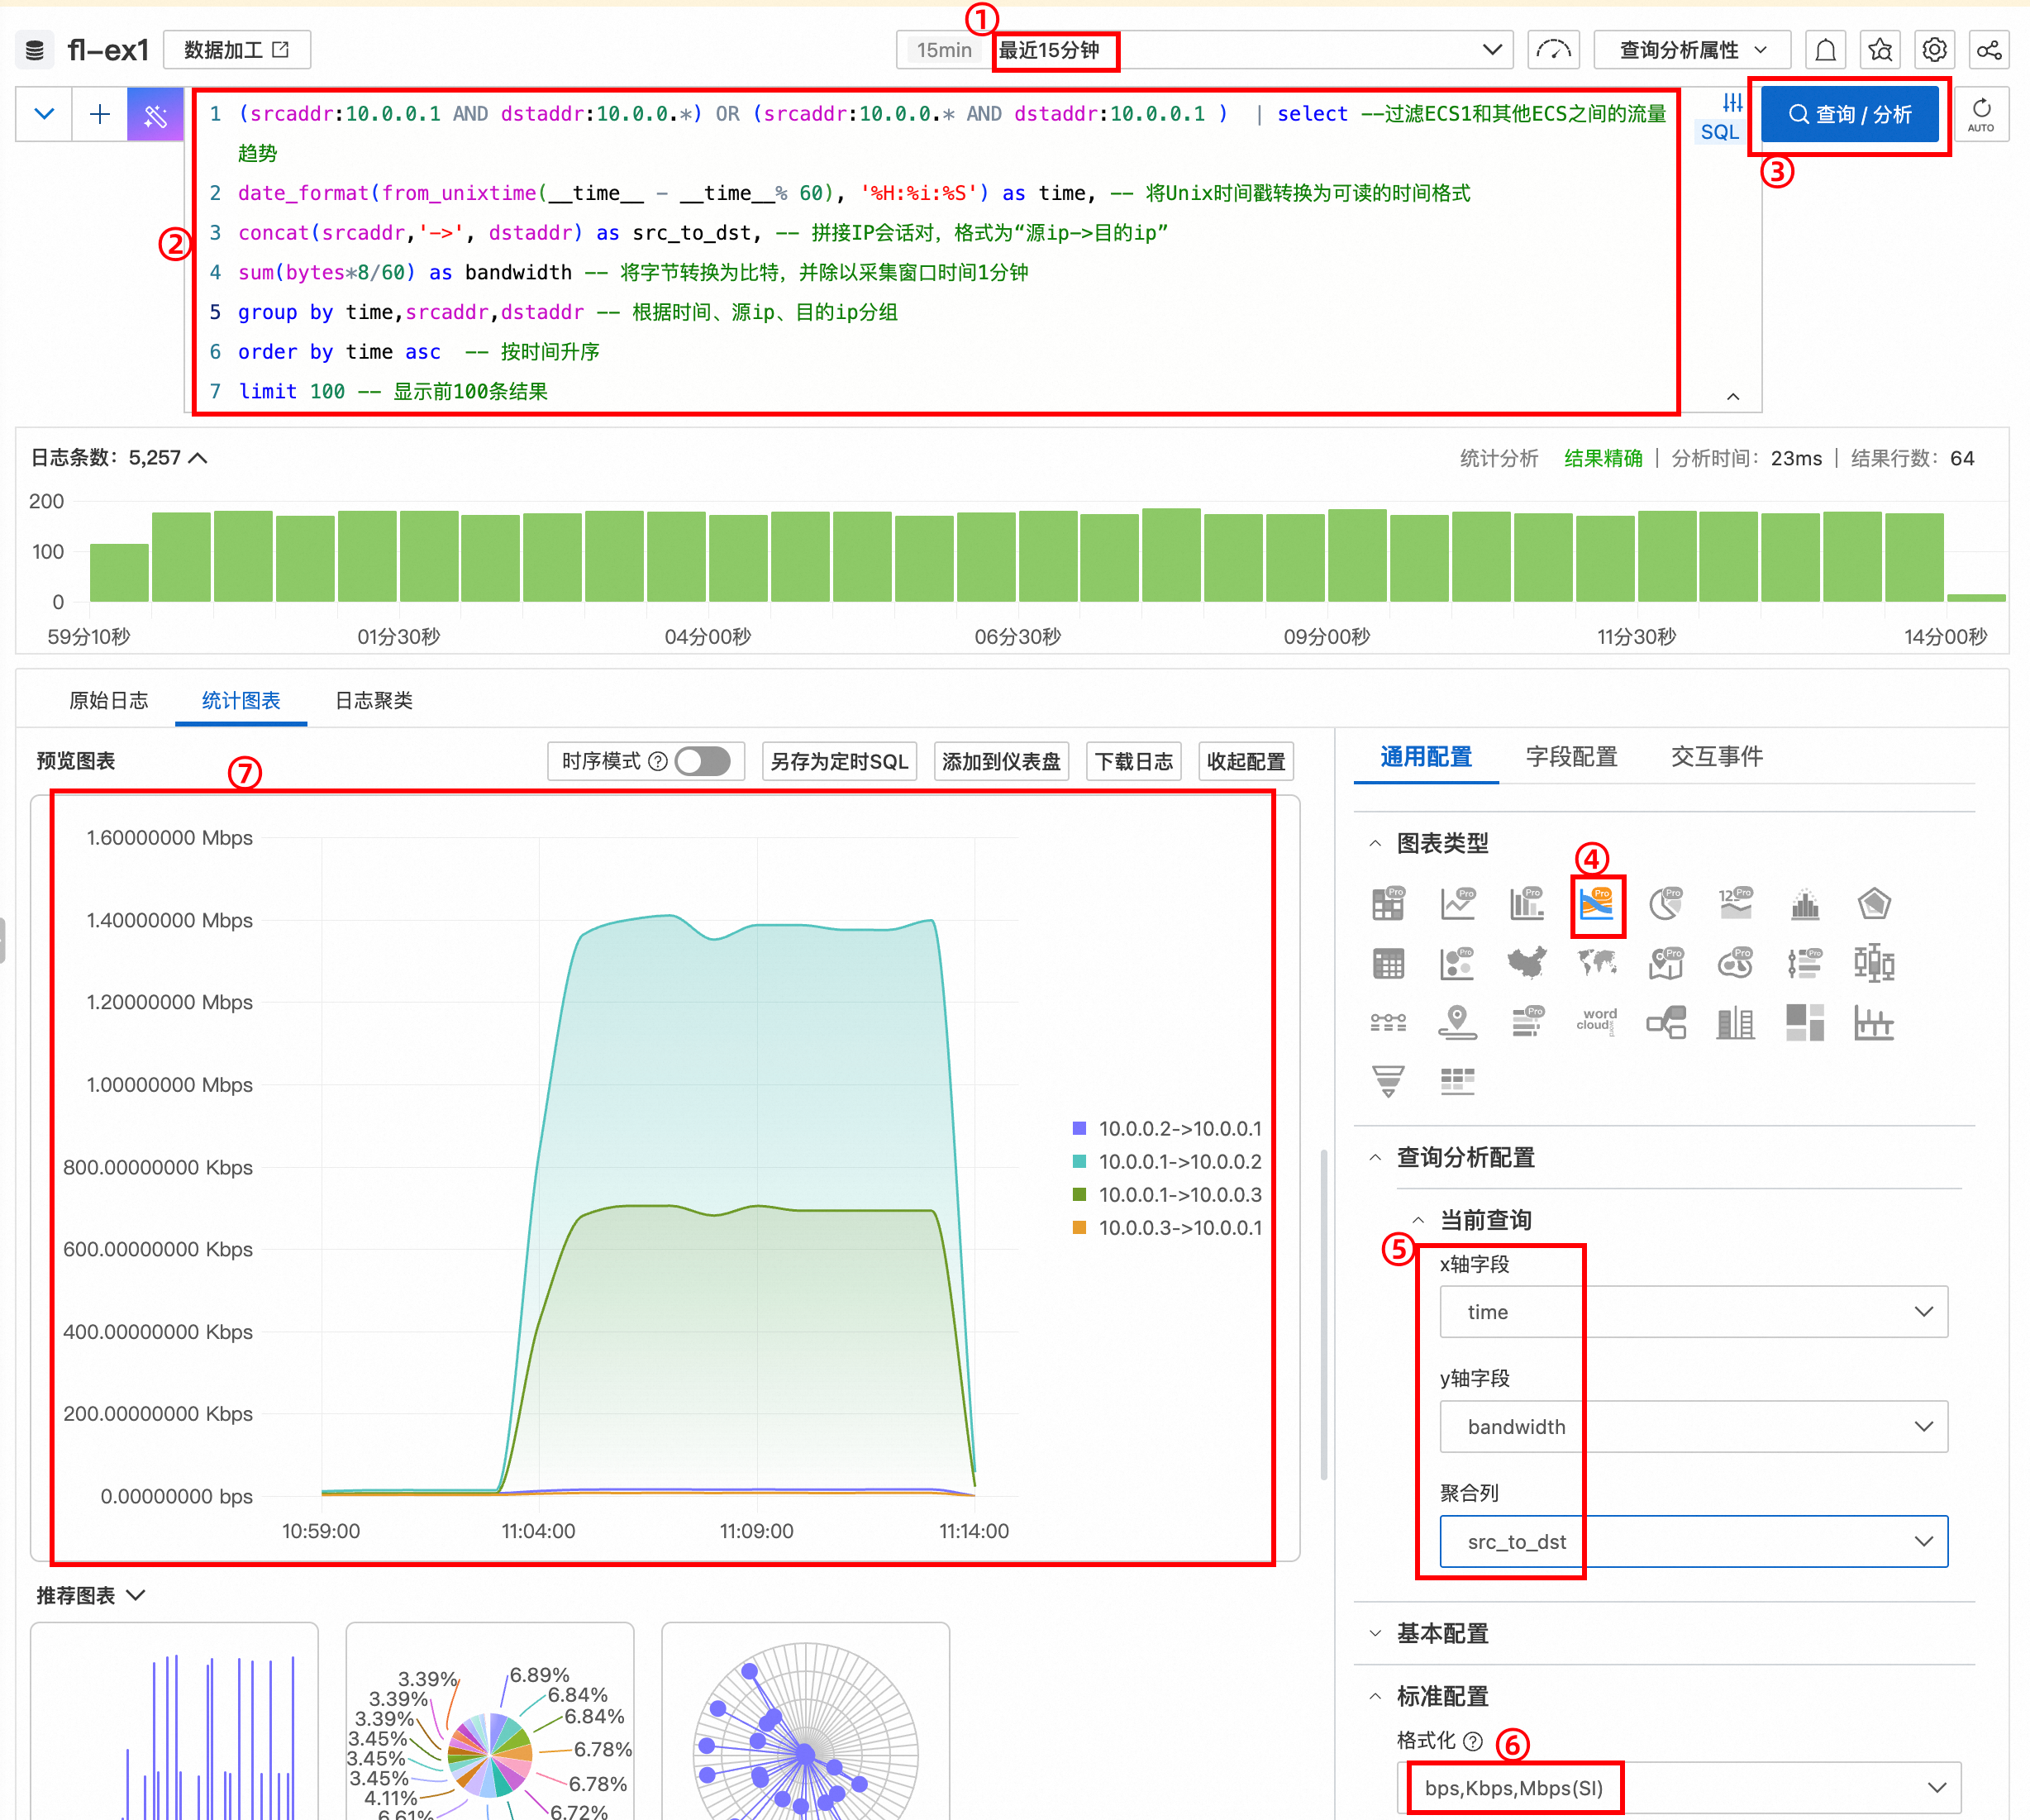Select the table Pro chart type icon
The width and height of the screenshot is (2030, 1820).
(1388, 903)
